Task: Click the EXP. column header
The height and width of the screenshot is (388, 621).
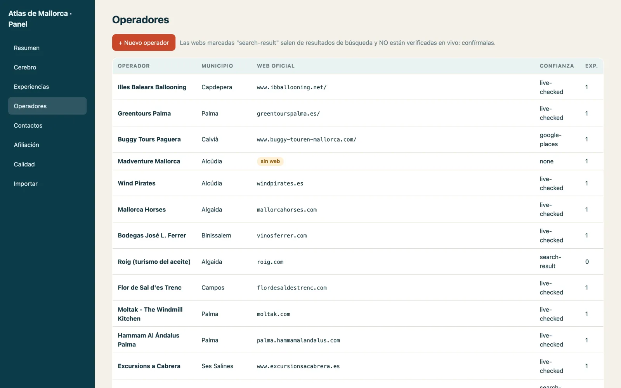Action: coord(592,66)
